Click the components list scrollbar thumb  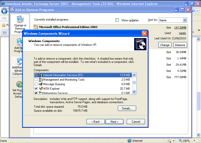134,83
